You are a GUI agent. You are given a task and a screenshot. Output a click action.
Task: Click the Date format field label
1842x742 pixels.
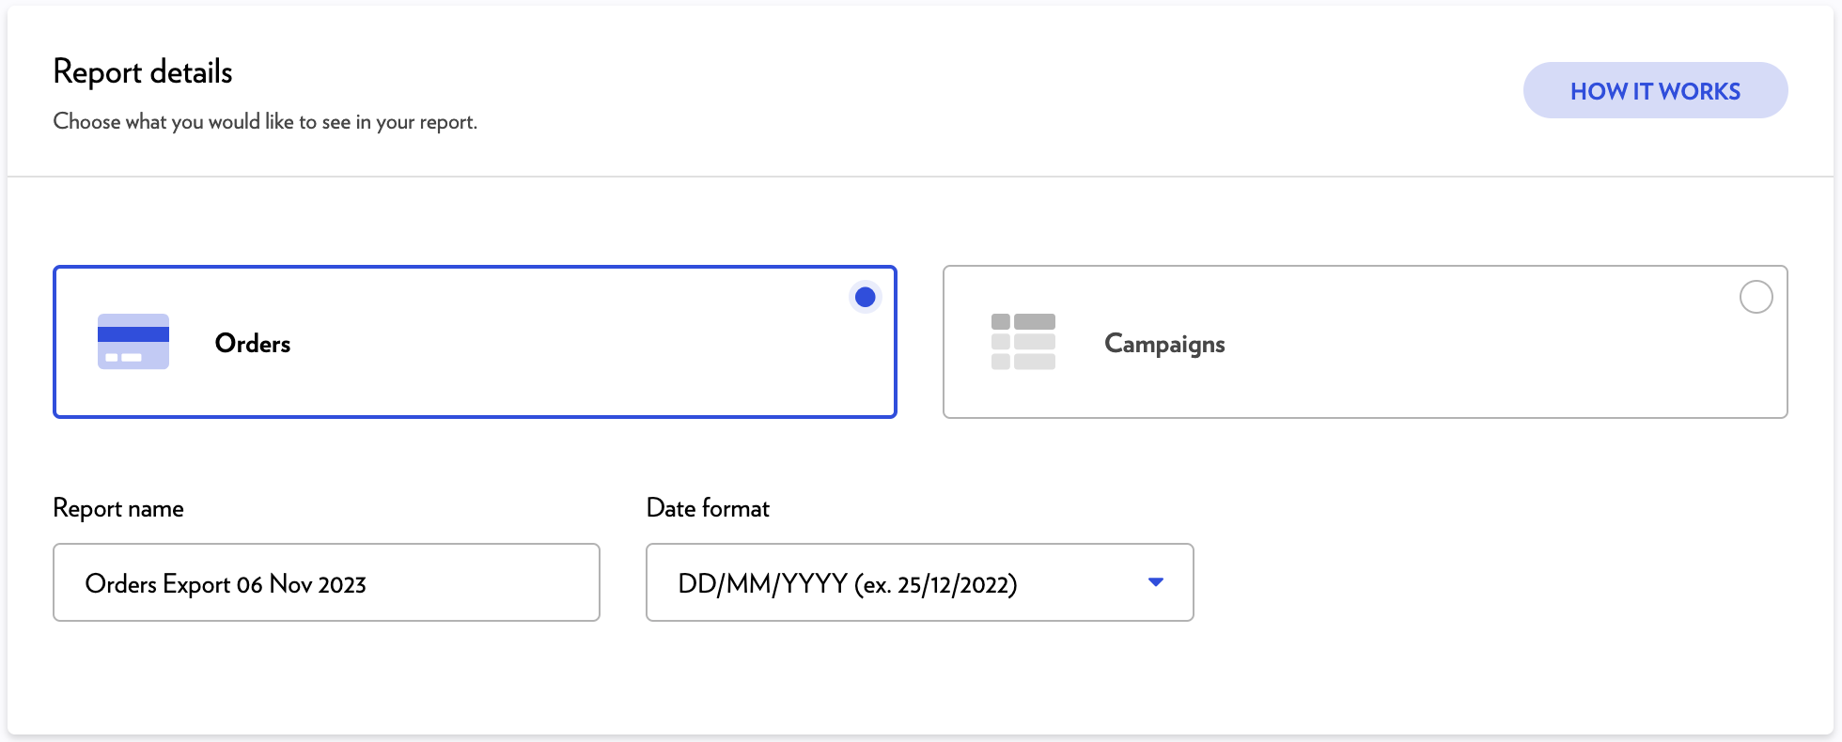click(708, 508)
